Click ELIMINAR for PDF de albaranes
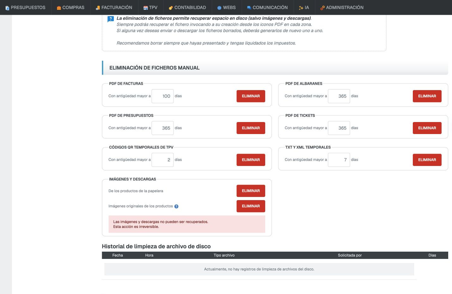 (427, 96)
